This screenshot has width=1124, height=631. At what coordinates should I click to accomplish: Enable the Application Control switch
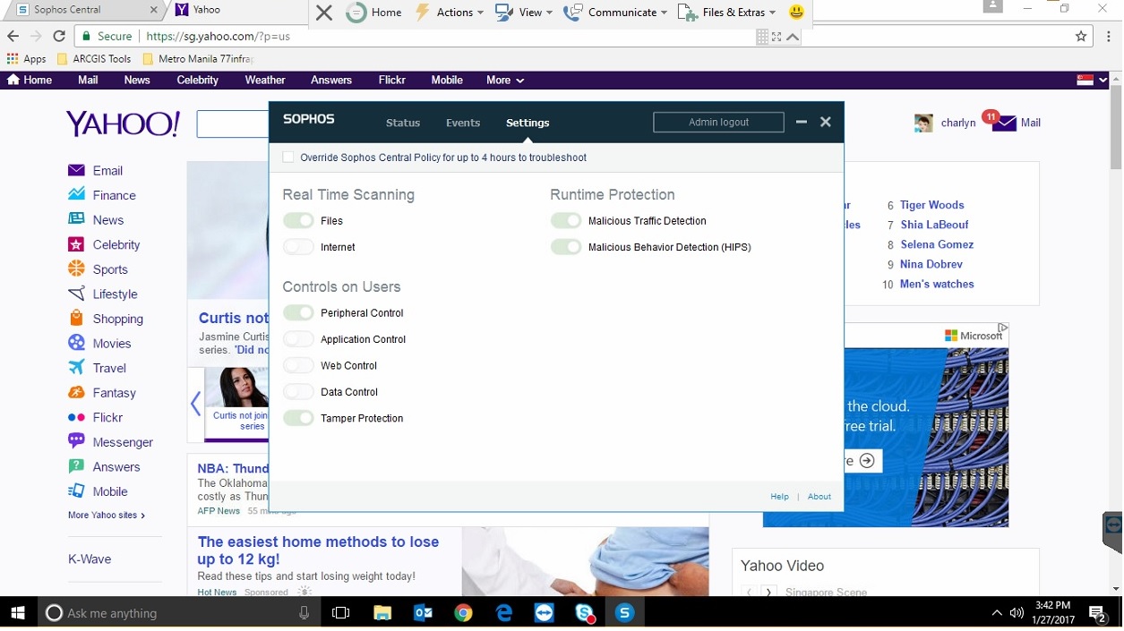coord(298,339)
